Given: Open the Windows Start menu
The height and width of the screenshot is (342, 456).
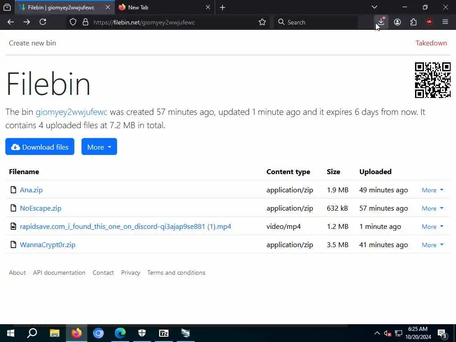Looking at the screenshot, I should coord(11,333).
